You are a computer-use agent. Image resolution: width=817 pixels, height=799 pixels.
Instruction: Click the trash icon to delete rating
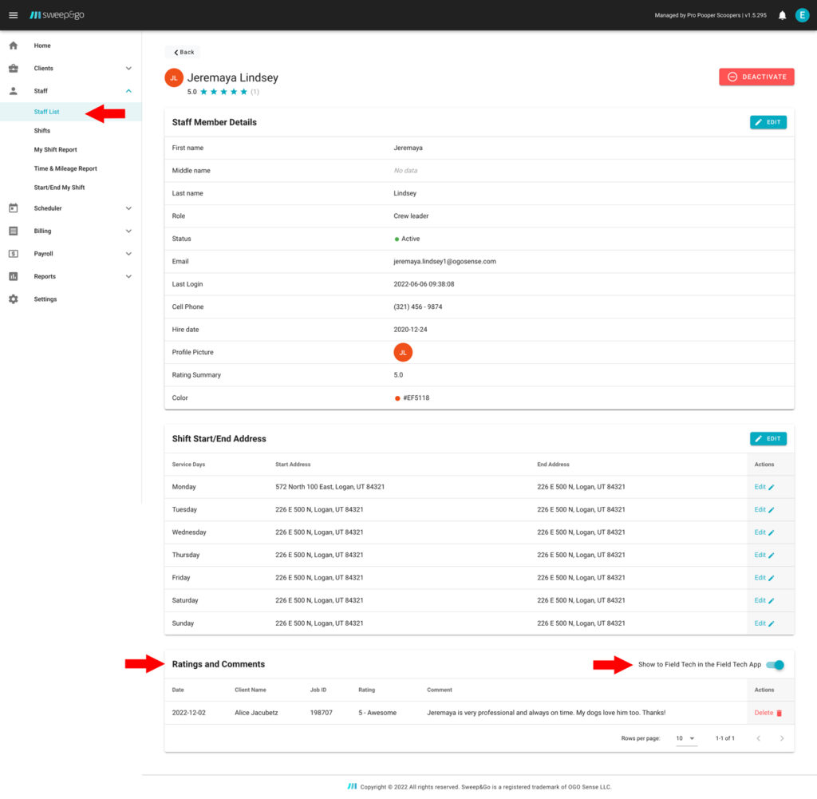[x=780, y=713]
